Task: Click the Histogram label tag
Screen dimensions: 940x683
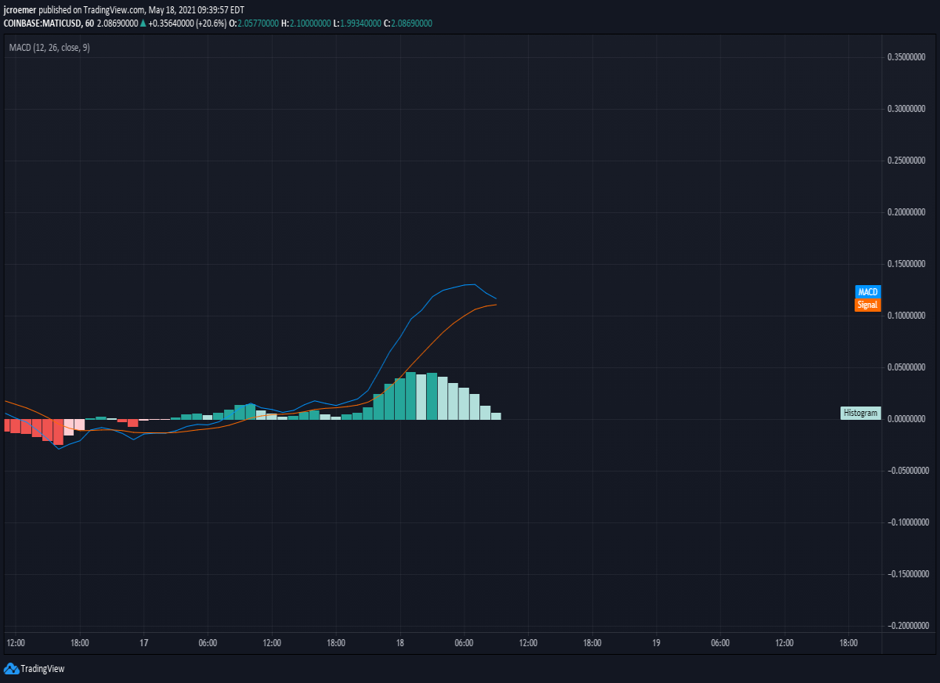Action: (x=860, y=413)
